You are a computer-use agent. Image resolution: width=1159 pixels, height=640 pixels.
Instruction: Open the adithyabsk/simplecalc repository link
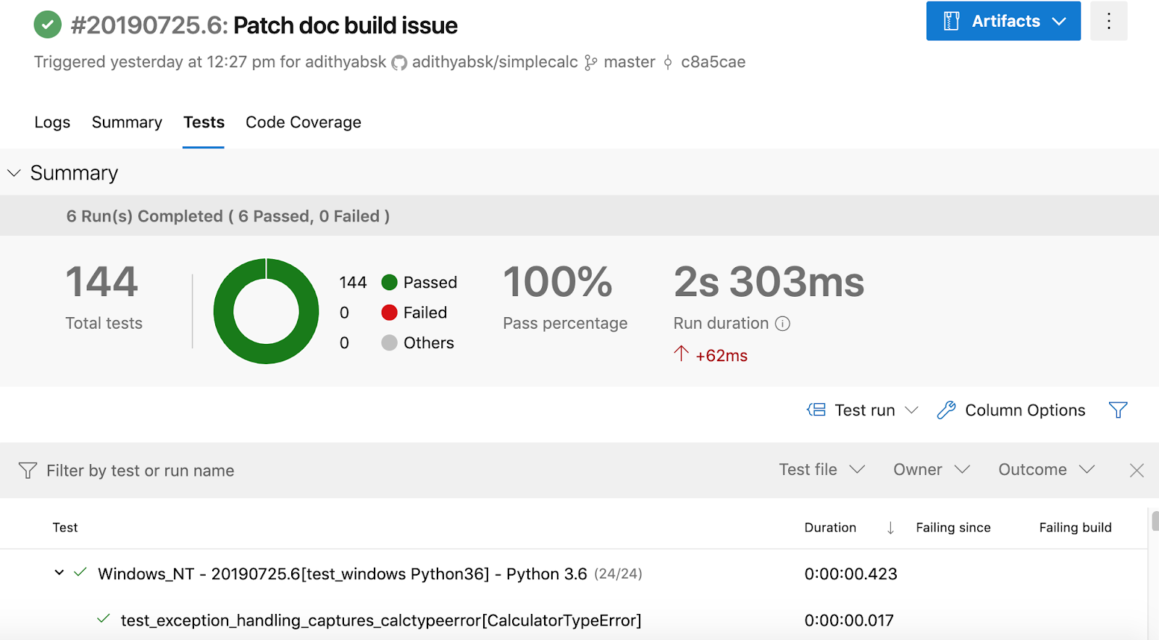click(x=495, y=62)
